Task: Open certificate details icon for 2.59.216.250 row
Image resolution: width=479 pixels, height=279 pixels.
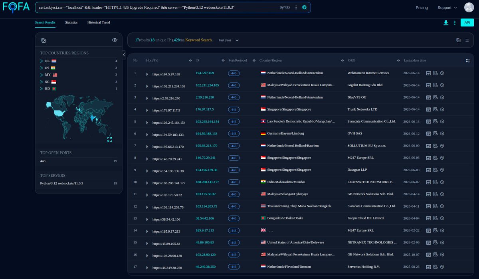Action: point(435,97)
